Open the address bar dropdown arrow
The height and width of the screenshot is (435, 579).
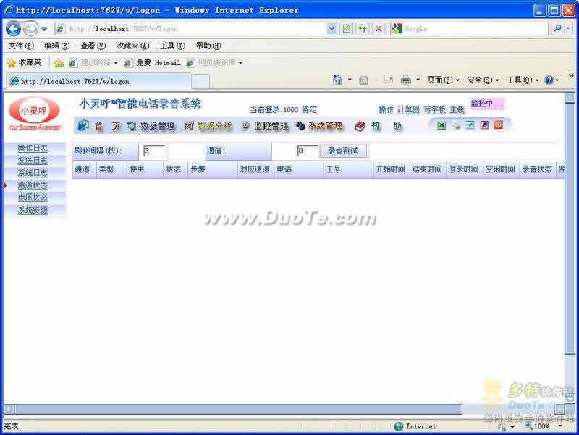tap(332, 29)
